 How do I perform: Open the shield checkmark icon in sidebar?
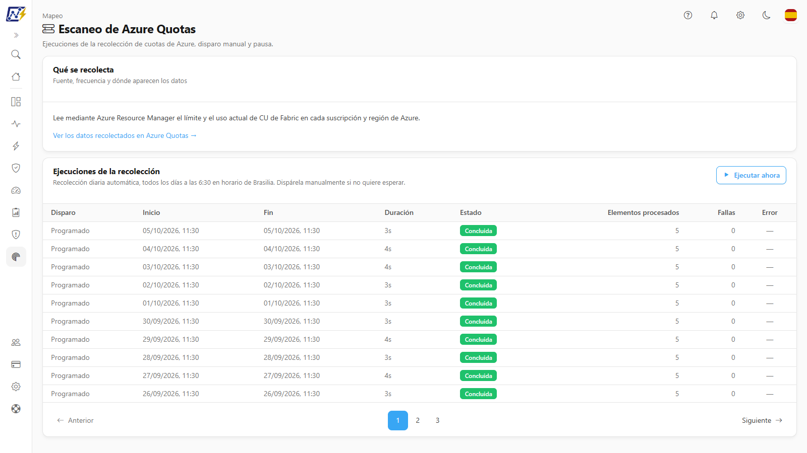16,168
